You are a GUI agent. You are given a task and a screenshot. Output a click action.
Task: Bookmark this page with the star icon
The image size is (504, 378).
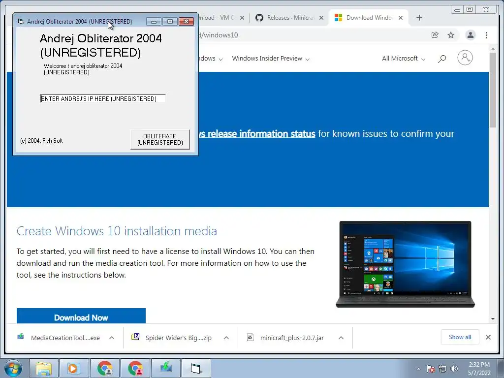(x=451, y=35)
